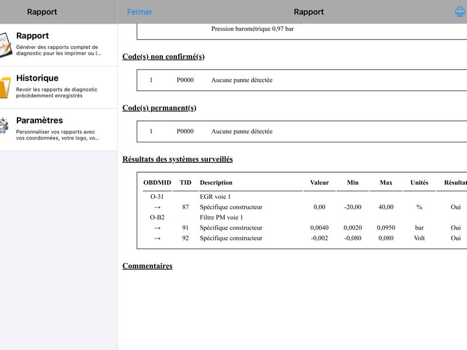This screenshot has width=467, height=350.
Task: Select the Code(s) non confirmé(s) heading
Action: coord(163,57)
